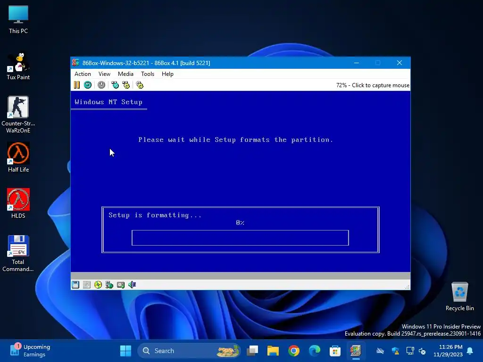
Task: Click 'Please wait while Setup formats' message
Action: point(236,140)
